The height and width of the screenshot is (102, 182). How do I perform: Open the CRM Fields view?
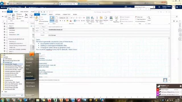(57, 19)
